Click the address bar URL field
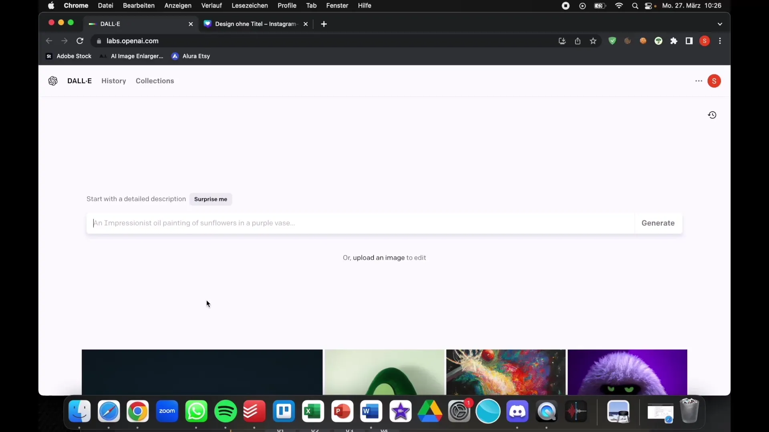The image size is (769, 432). click(x=133, y=41)
